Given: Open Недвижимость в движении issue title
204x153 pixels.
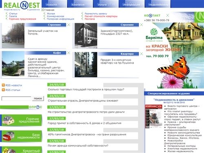Looking at the screenshot, I should pos(174,100).
